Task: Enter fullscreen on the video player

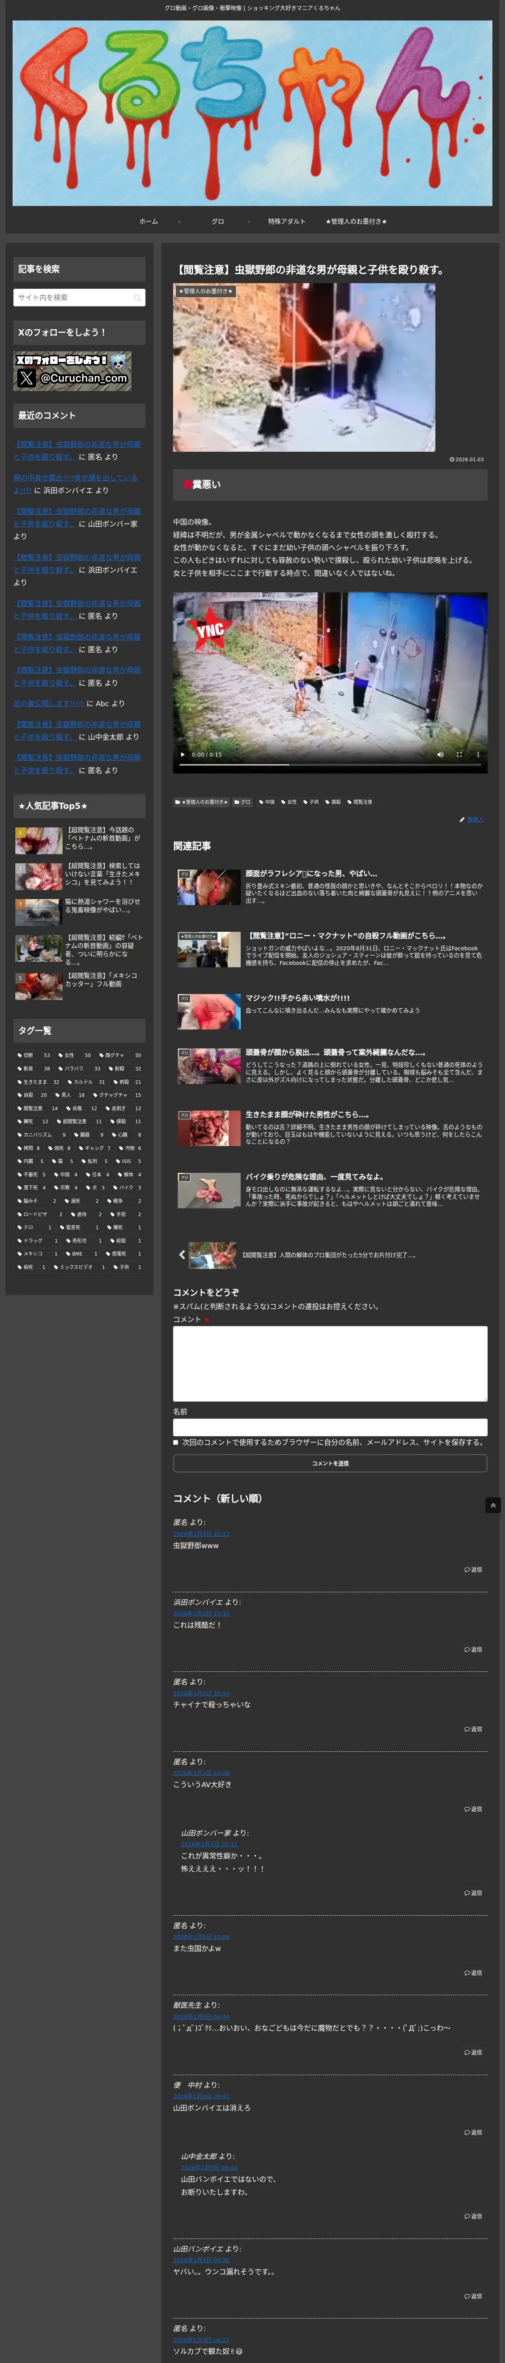Action: (x=459, y=754)
